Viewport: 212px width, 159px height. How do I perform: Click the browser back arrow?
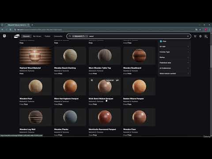[3, 30]
